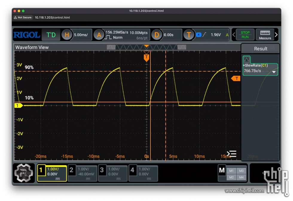Image resolution: width=293 pixels, height=201 pixels.
Task: Click the 10% threshold cursor label
Action: pos(29,98)
